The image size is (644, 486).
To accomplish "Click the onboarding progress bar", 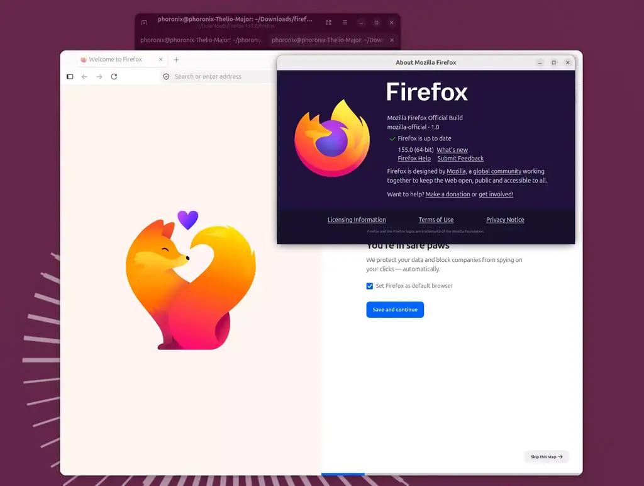I will 452,474.
